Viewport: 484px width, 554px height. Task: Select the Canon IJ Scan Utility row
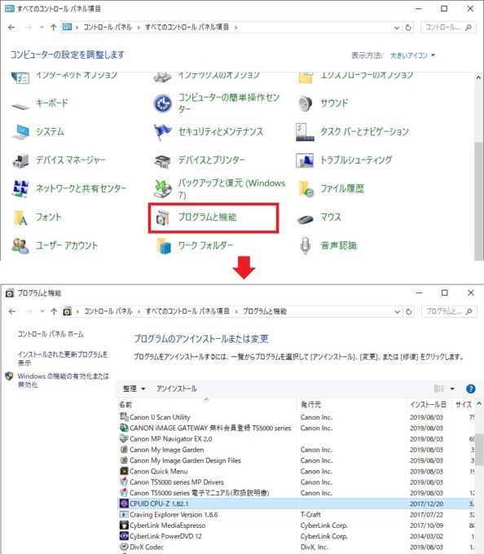point(295,417)
